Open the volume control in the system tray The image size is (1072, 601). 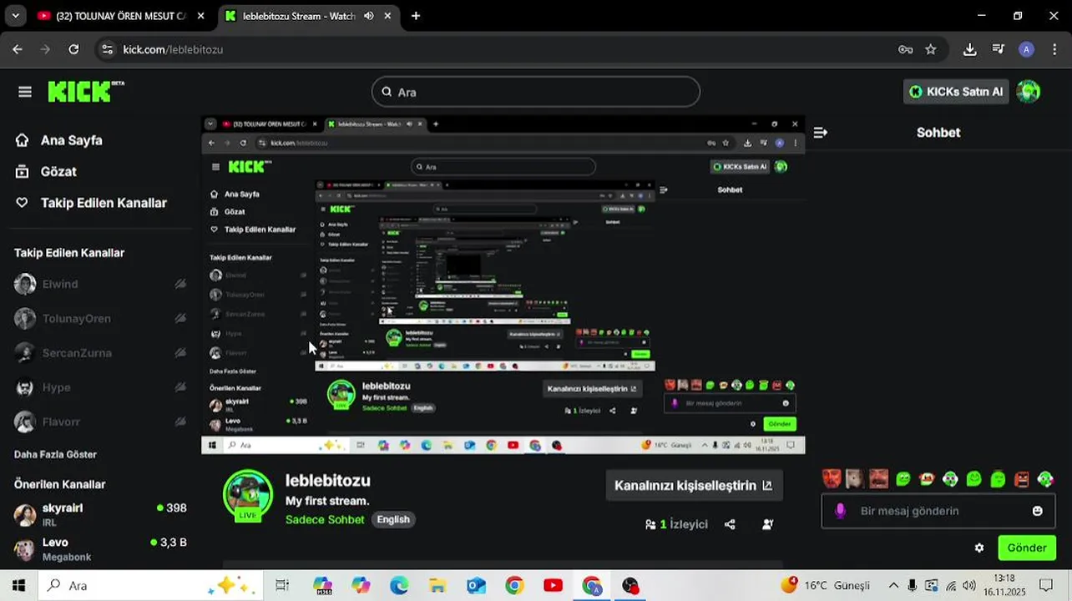pyautogui.click(x=969, y=586)
